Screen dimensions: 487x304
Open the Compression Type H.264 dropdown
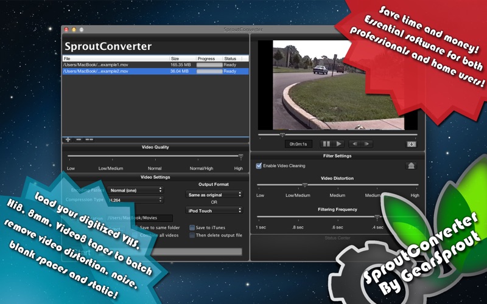[135, 200]
